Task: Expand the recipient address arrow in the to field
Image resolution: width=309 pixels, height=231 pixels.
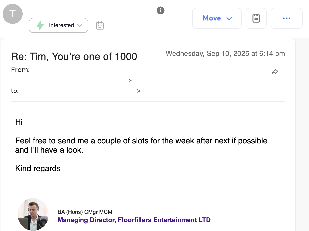Action: [x=139, y=91]
